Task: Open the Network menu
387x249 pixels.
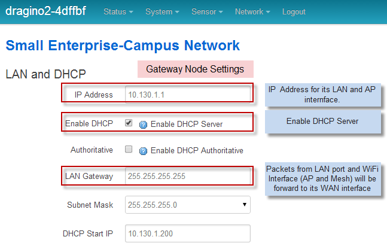Action: point(252,11)
